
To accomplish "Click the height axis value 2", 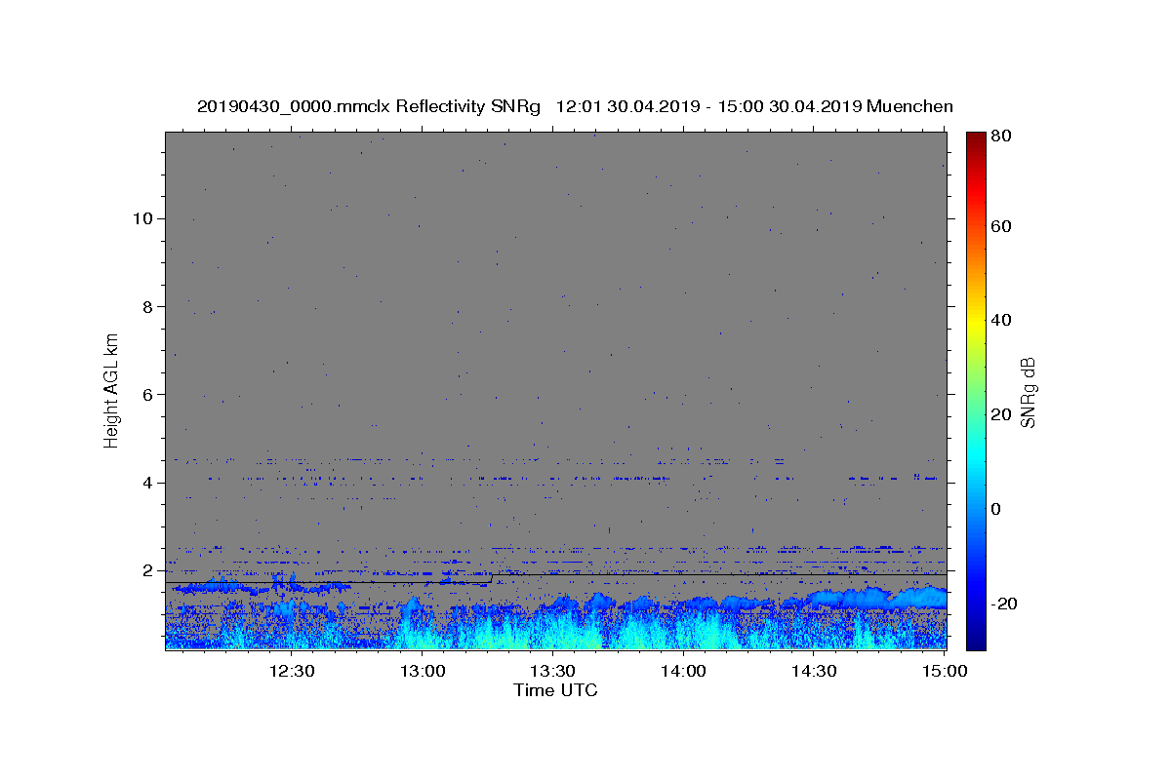I will (149, 571).
